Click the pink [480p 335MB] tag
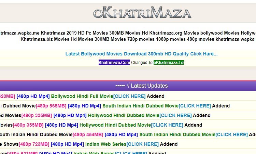Viewport: 256px width, 154px height. (37, 116)
